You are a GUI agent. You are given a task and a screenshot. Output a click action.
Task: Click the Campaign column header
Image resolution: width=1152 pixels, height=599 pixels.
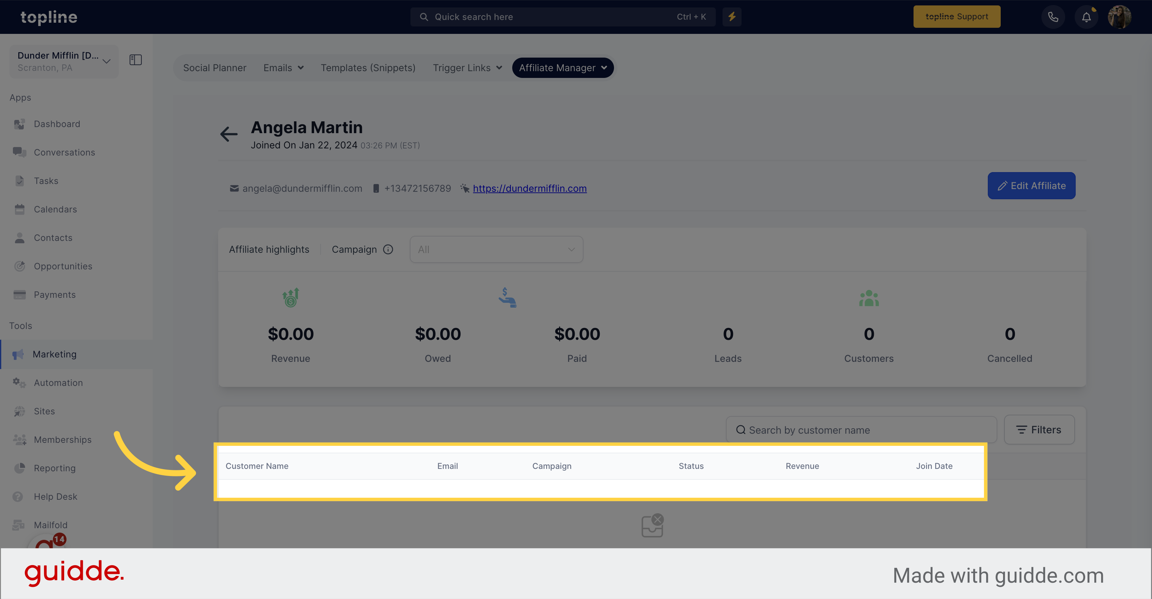click(x=551, y=466)
